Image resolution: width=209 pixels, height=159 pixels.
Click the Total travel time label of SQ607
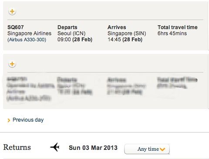click(x=178, y=27)
